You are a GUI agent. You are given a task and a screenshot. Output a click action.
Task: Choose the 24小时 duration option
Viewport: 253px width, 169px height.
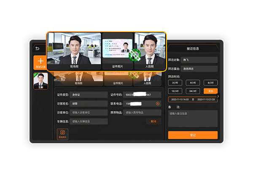193,91
